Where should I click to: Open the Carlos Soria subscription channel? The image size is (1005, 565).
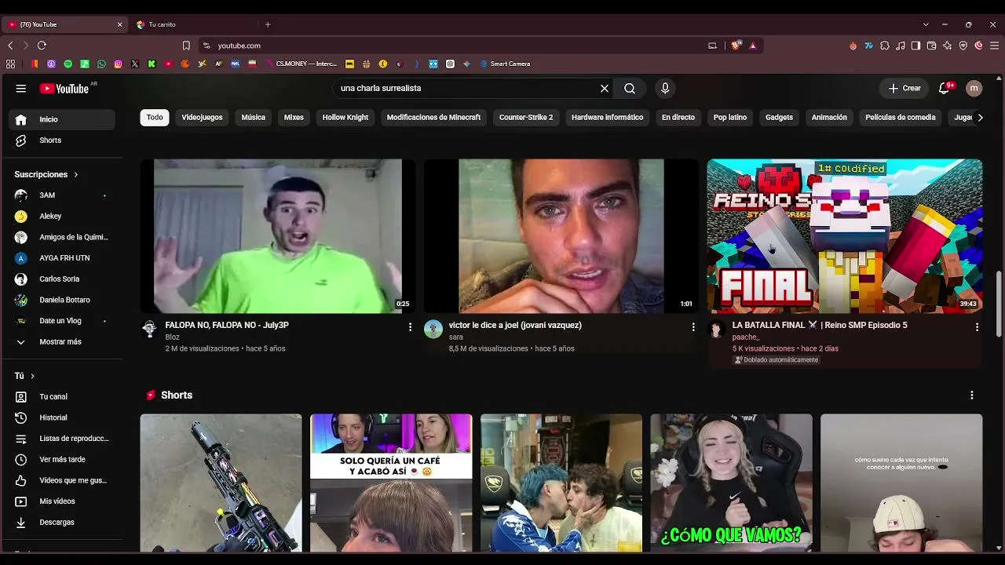[61, 279]
